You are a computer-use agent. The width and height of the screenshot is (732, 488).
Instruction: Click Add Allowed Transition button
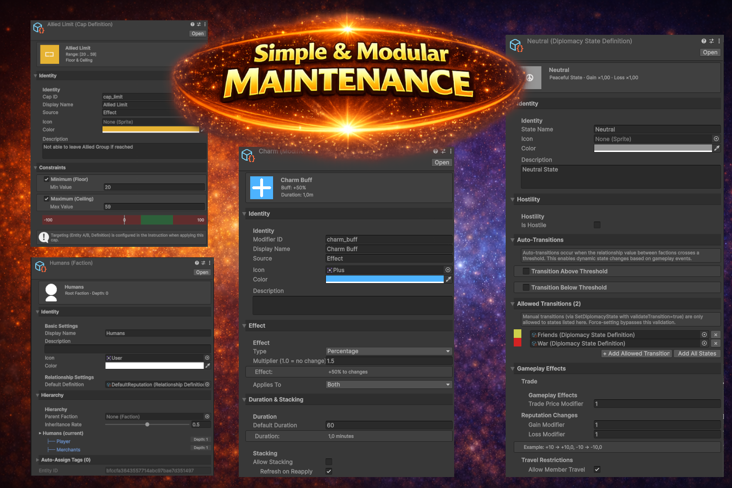pos(636,354)
